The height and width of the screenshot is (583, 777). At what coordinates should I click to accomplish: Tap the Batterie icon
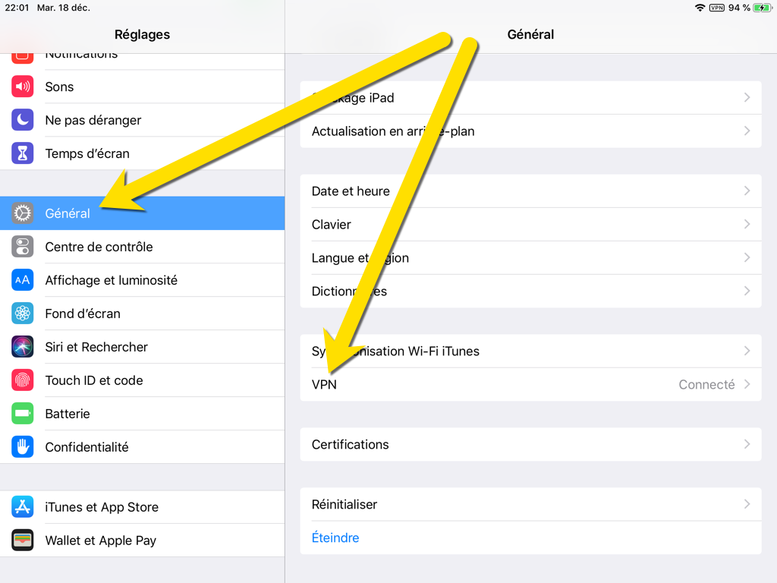(x=23, y=414)
